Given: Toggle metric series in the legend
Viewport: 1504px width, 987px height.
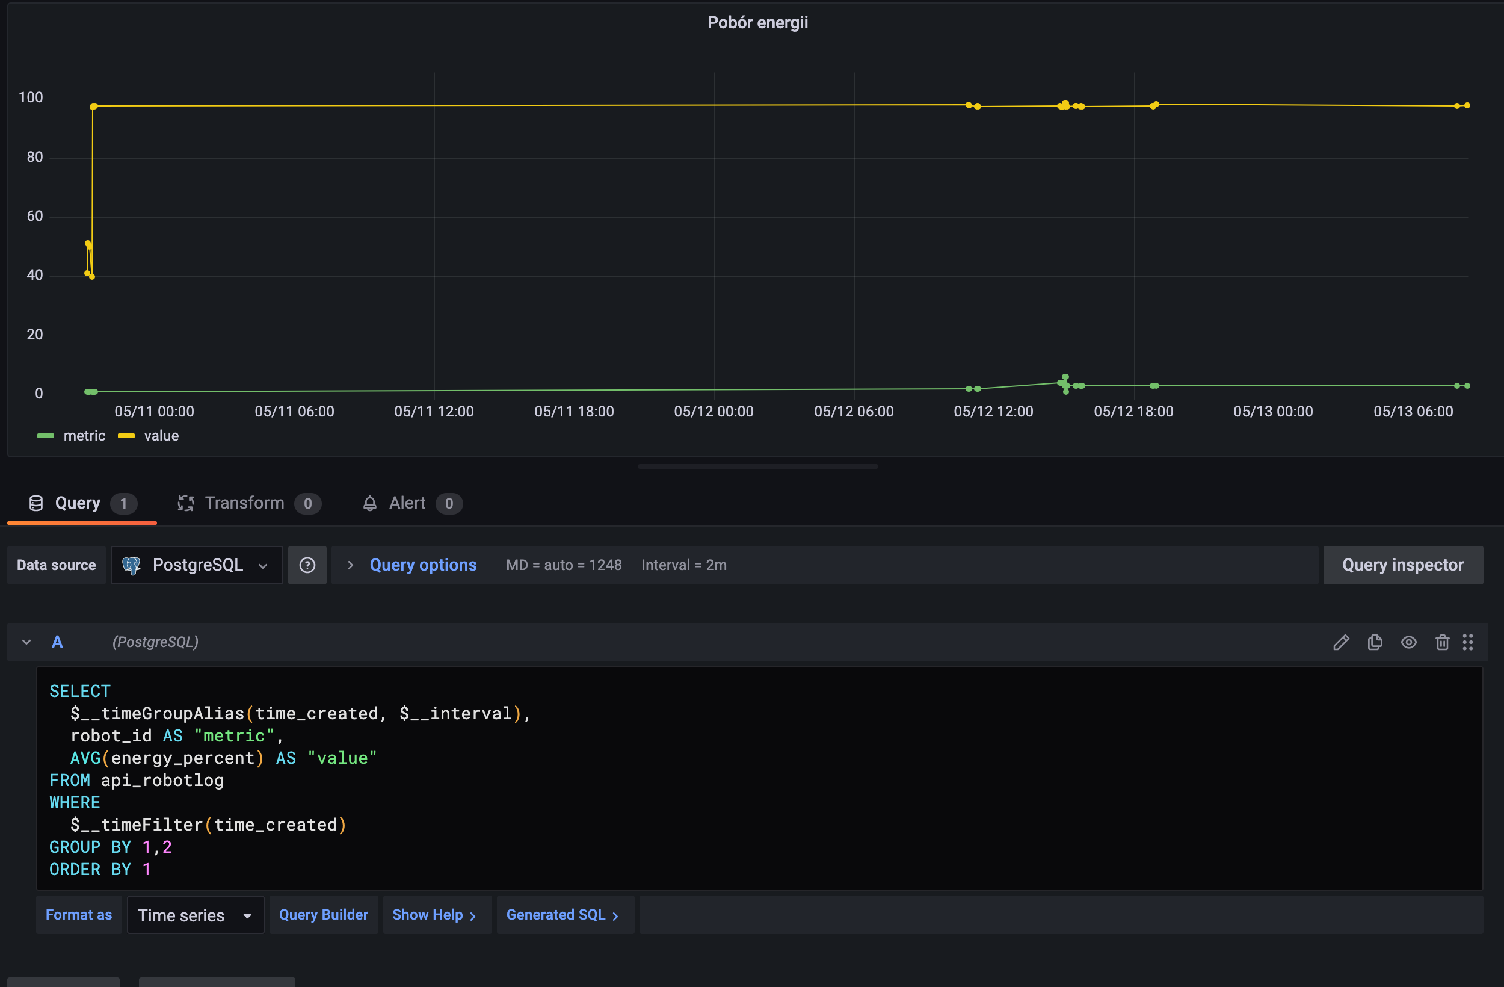Looking at the screenshot, I should click(84, 436).
